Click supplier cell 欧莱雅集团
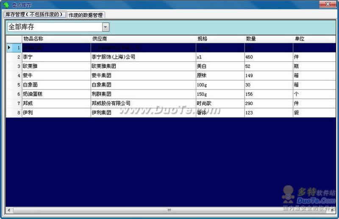Image resolution: width=339 pixels, height=219 pixels. tap(143, 66)
